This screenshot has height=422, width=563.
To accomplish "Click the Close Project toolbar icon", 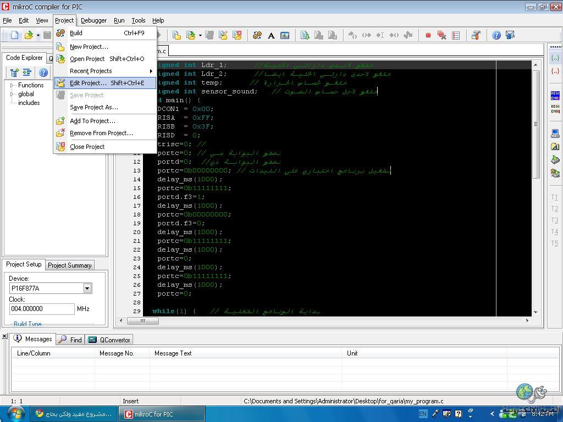I will click(237, 35).
